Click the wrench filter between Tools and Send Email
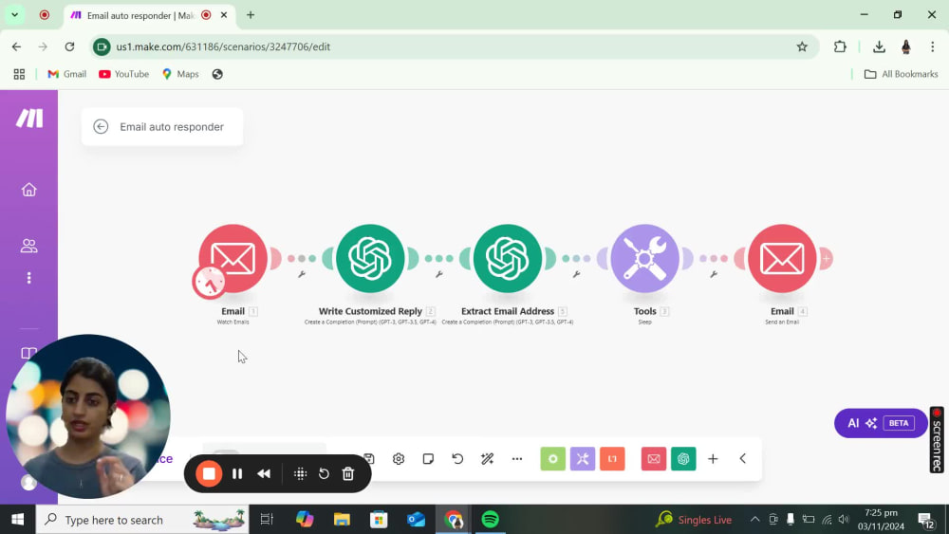The width and height of the screenshot is (949, 534). (x=714, y=274)
